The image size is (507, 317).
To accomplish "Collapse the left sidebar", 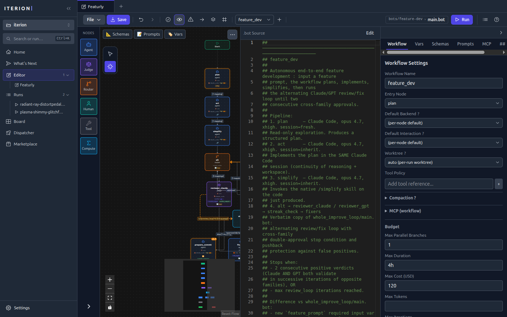I will pyautogui.click(x=69, y=8).
